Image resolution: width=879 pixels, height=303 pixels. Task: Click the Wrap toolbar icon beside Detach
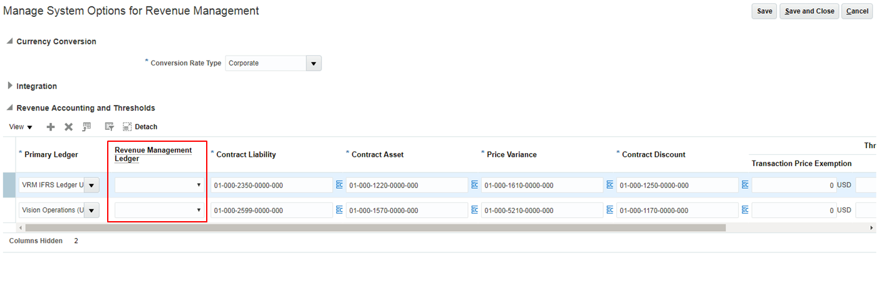[x=109, y=127]
